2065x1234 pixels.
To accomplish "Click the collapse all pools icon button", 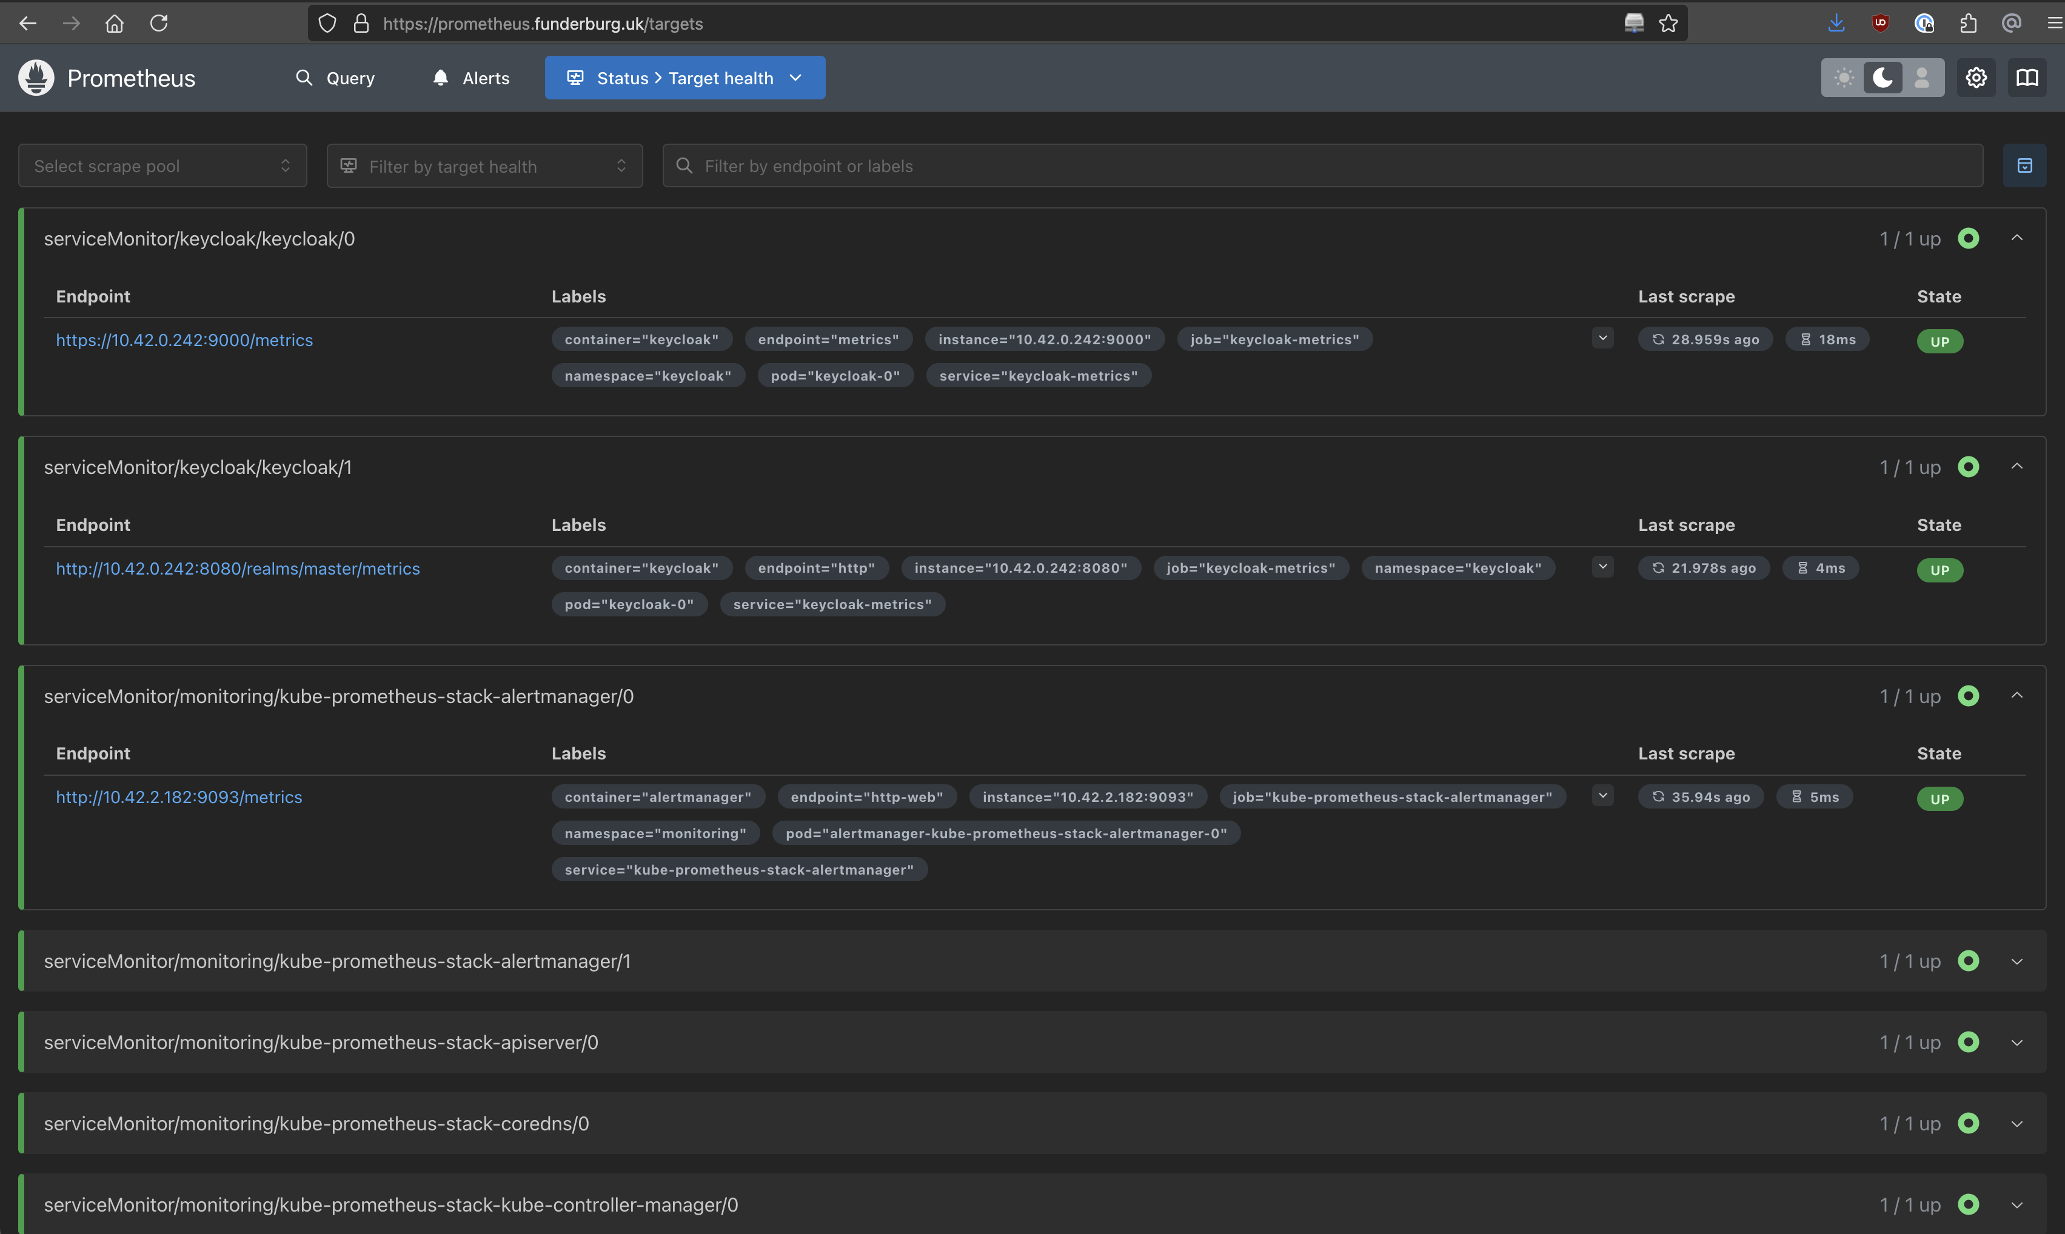I will [2024, 165].
